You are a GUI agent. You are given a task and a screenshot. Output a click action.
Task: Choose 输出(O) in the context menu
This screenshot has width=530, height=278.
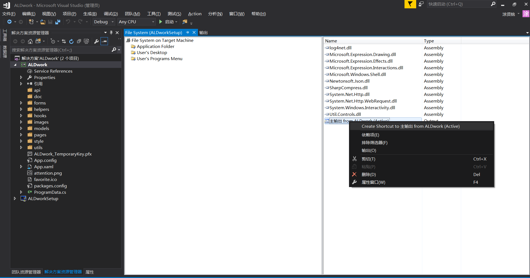pos(421,151)
